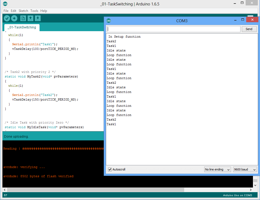Image resolution: width=260 pixels, height=200 pixels.
Task: Open the Help menu
Action: [x=44, y=11]
